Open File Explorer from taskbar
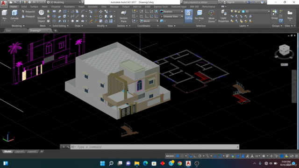The height and width of the screenshot is (168, 299). 137,163
